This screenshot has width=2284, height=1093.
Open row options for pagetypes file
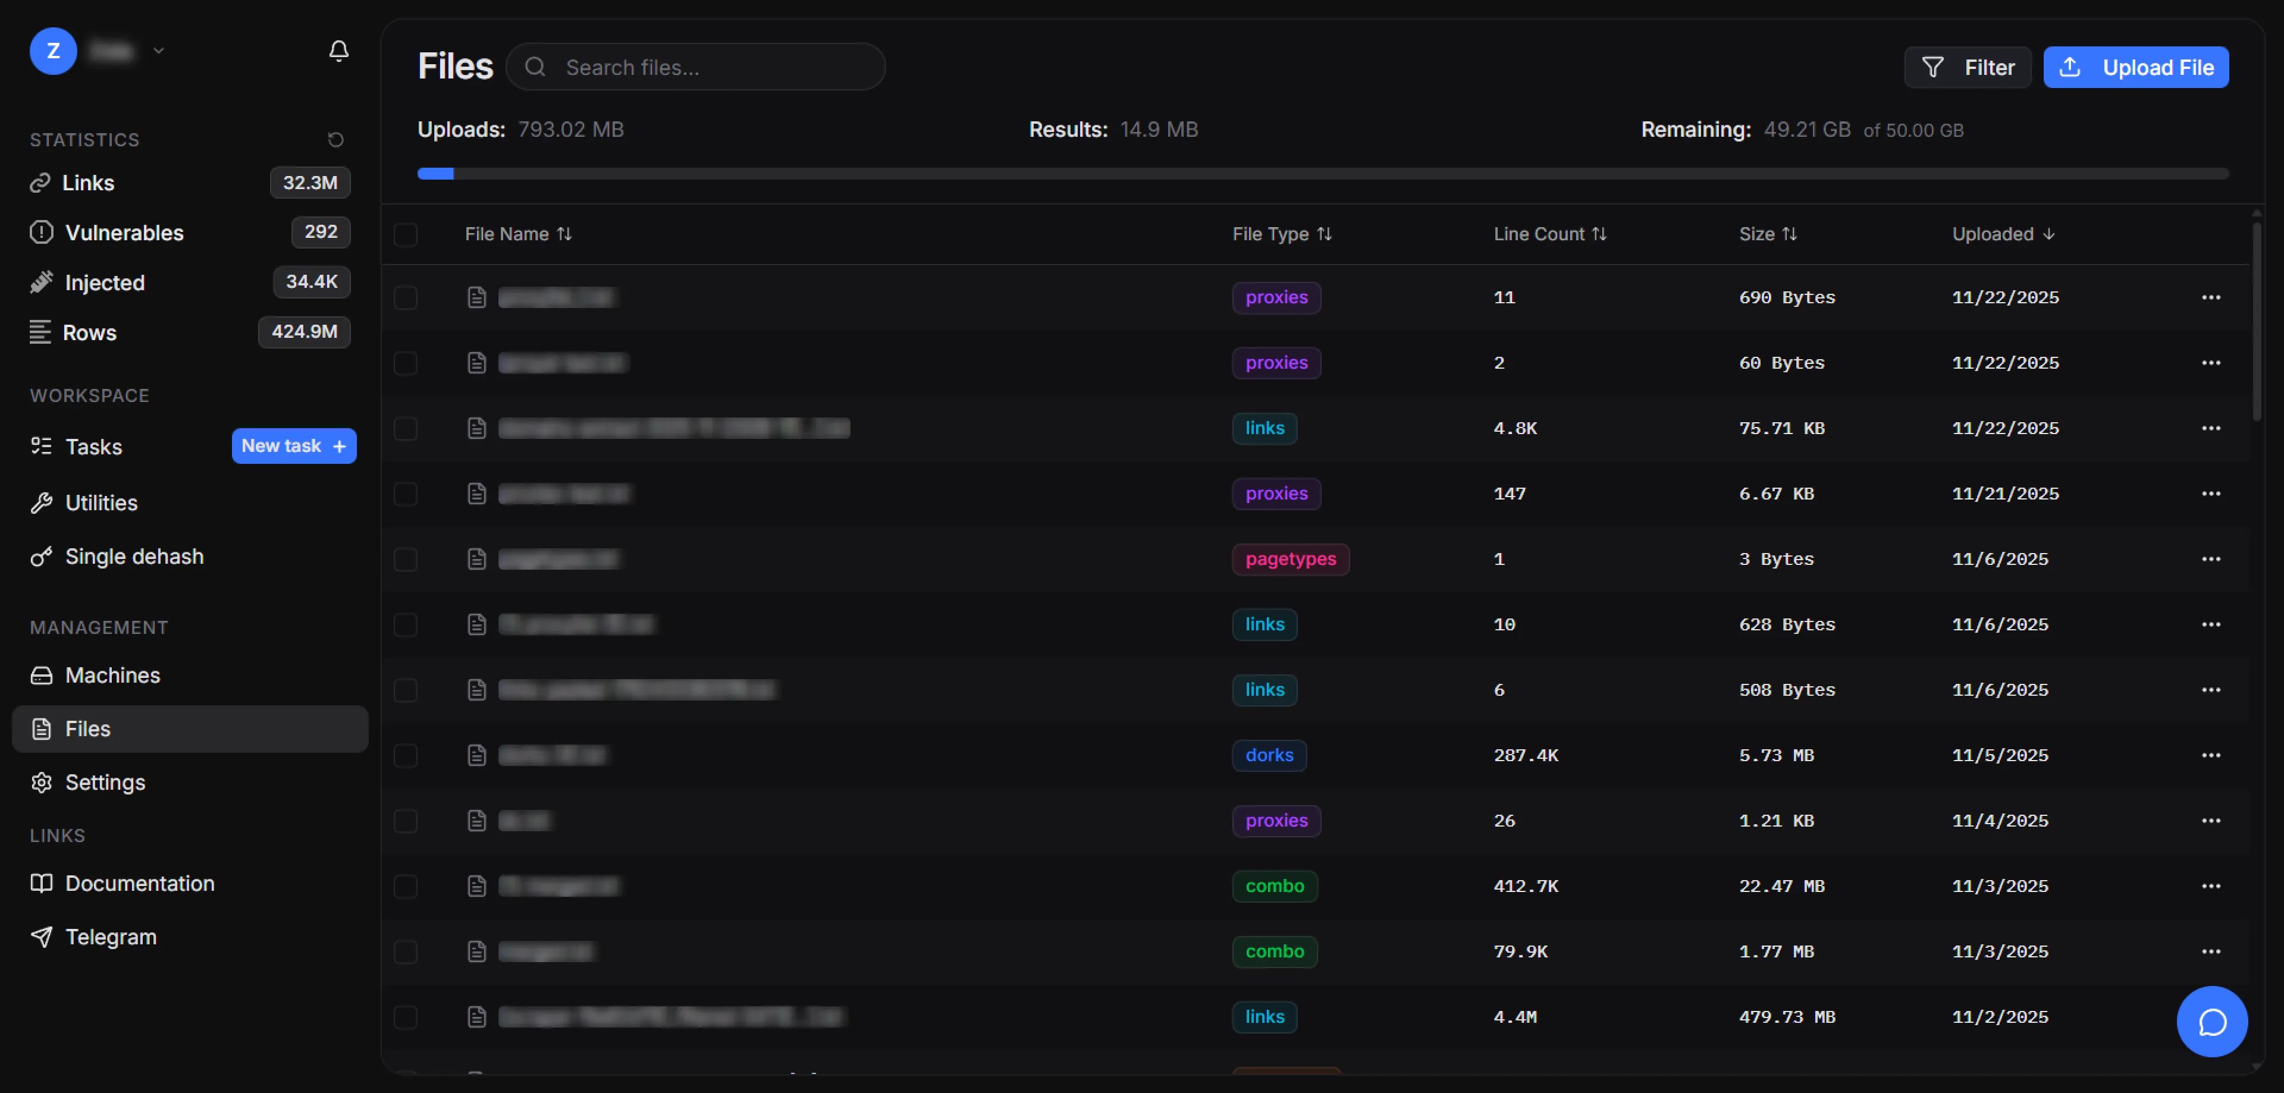pyautogui.click(x=2210, y=560)
